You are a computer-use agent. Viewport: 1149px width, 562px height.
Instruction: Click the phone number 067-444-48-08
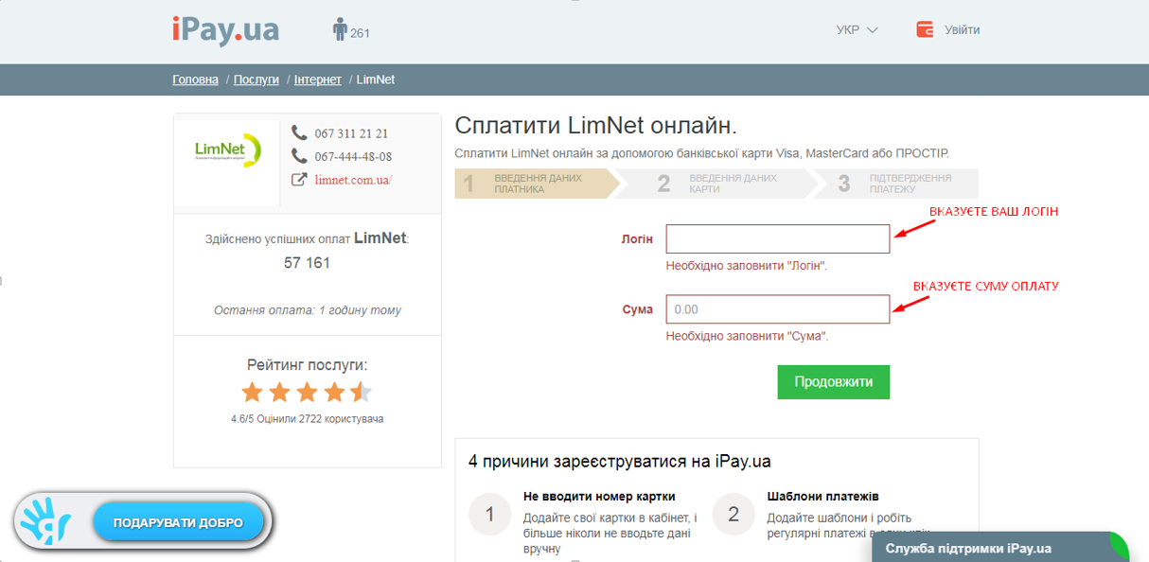(353, 157)
